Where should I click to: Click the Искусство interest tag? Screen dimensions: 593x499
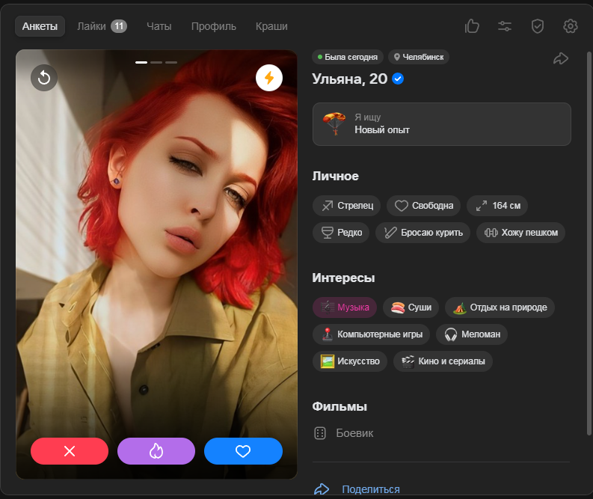(x=350, y=361)
